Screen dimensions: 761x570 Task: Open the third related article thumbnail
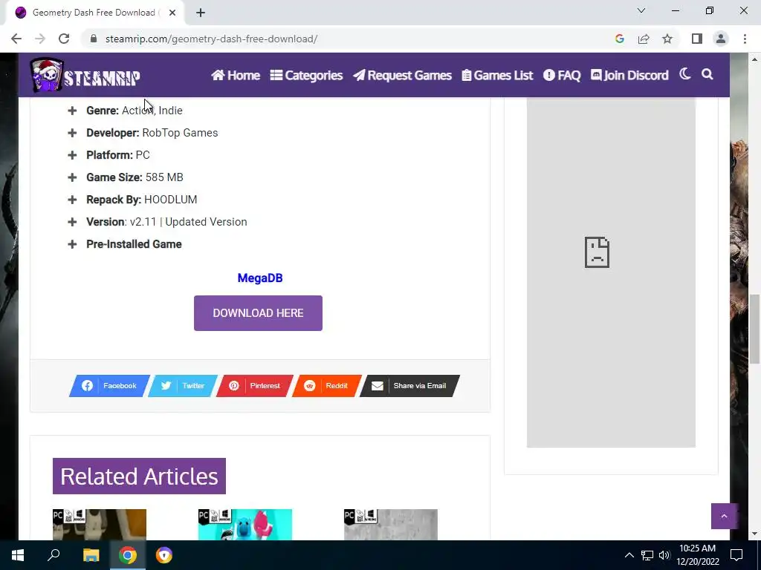[391, 525]
